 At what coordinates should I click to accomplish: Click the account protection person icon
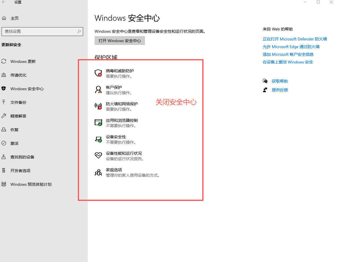pyautogui.click(x=98, y=90)
